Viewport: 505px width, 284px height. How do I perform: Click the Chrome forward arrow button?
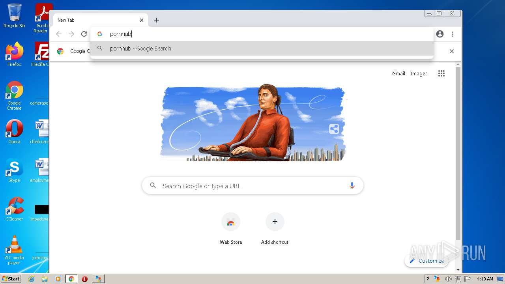pyautogui.click(x=71, y=34)
